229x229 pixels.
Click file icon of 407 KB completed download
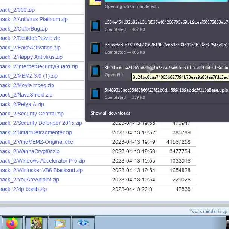(x=95, y=26)
